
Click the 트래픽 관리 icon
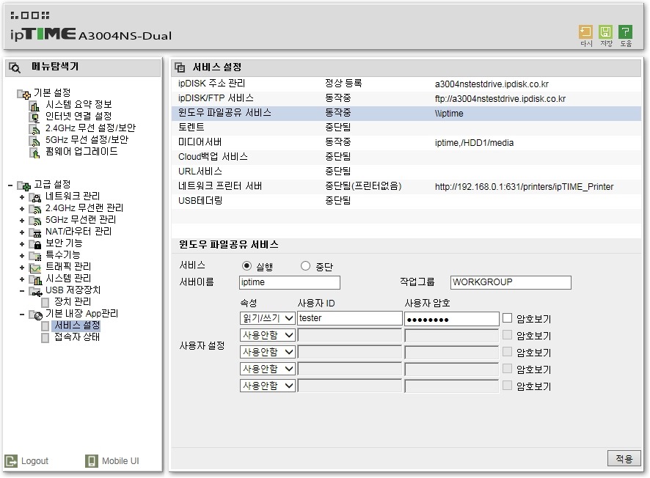click(35, 268)
